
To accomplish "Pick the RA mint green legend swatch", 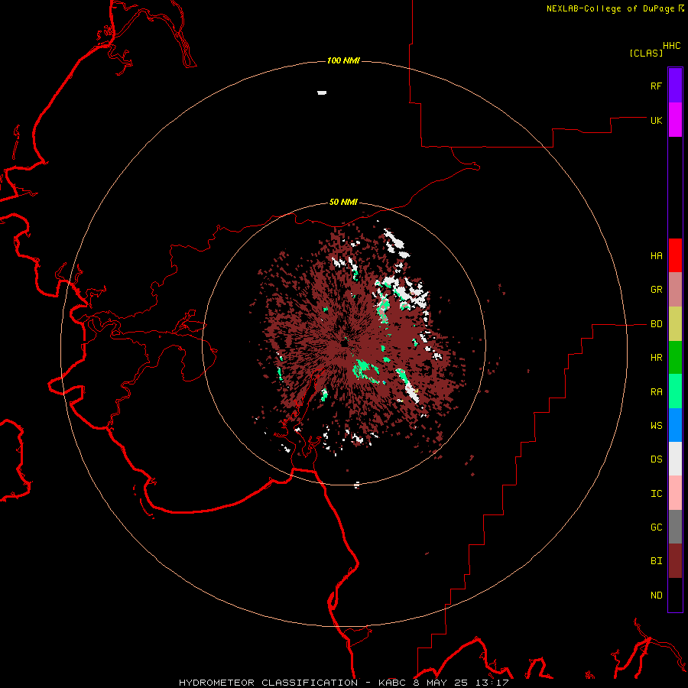I will click(x=675, y=391).
